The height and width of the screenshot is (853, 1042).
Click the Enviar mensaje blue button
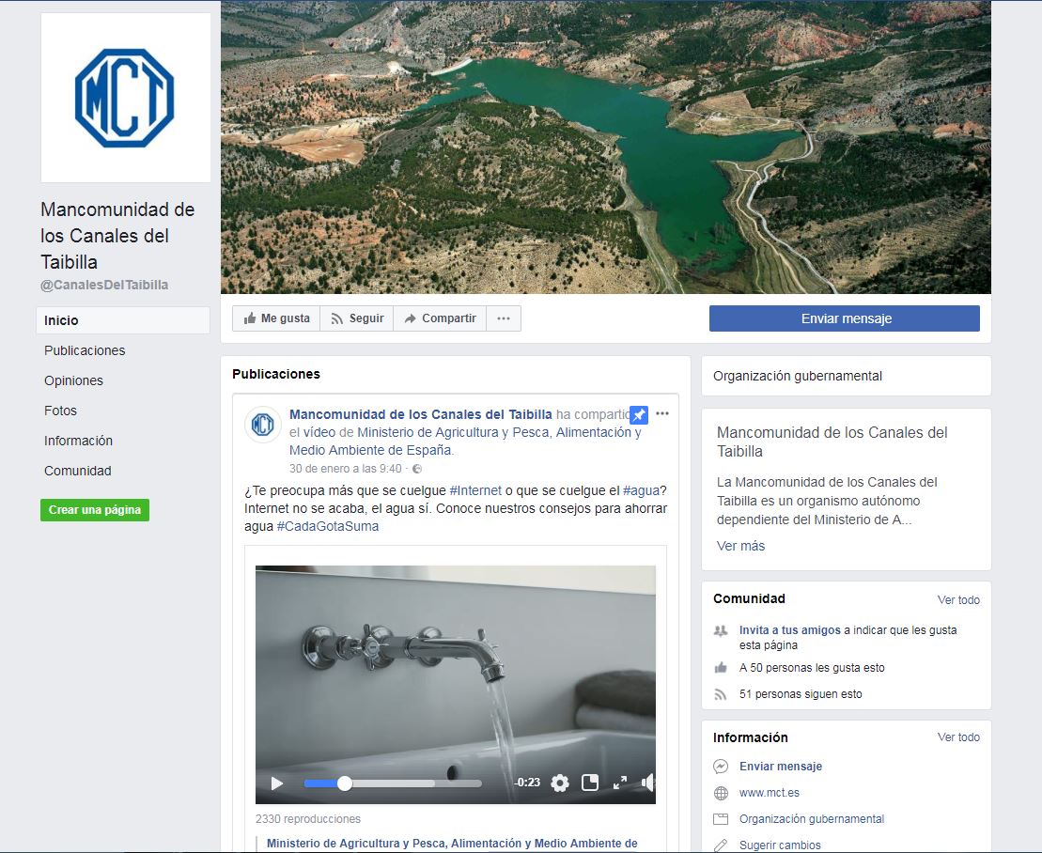pyautogui.click(x=845, y=318)
